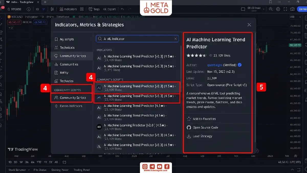The image size is (307, 173).
Task: Expand the collapsed indicators count "2" chevron
Action: coord(10,28)
